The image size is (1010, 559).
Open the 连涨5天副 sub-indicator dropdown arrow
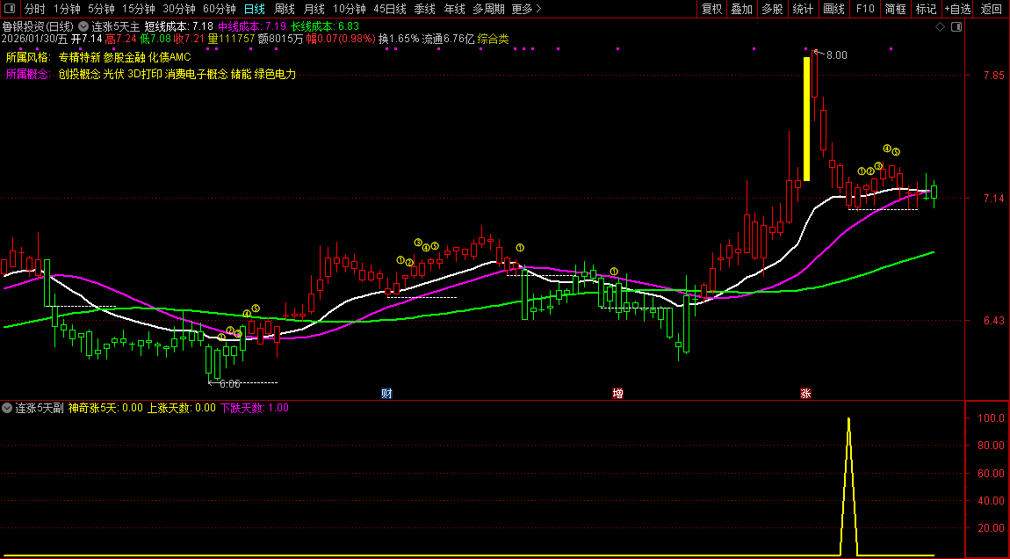[x=7, y=408]
